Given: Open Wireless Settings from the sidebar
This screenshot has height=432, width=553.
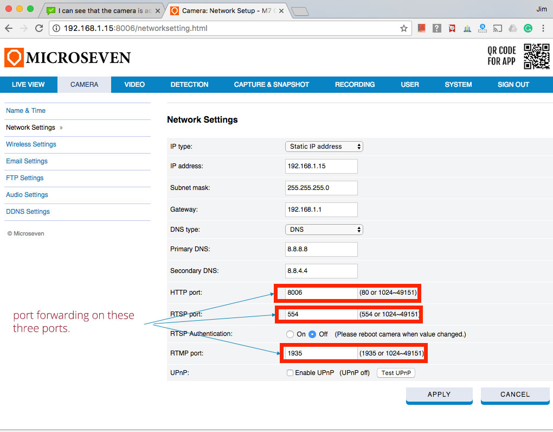Looking at the screenshot, I should pos(31,144).
